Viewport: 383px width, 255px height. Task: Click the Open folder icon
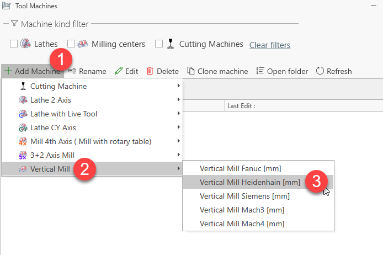coord(260,71)
